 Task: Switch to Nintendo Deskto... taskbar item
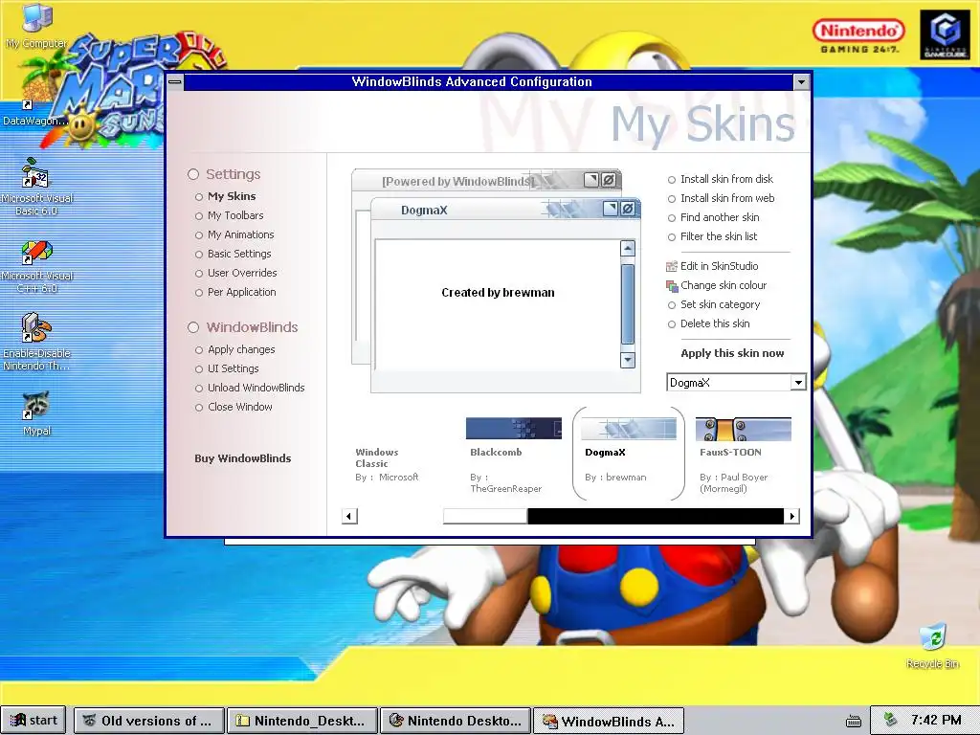click(x=456, y=721)
